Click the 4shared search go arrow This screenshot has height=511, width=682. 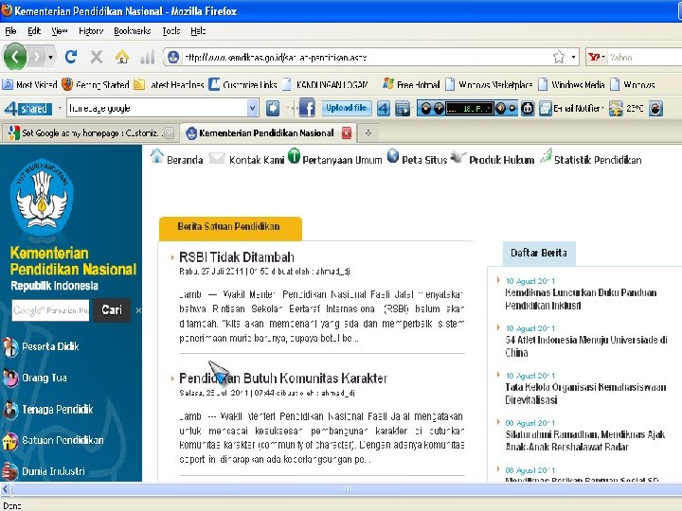click(273, 108)
